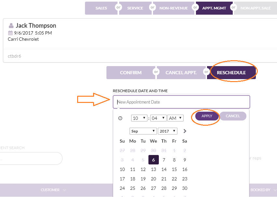Open the minutes dropdown showing 04

158,118
